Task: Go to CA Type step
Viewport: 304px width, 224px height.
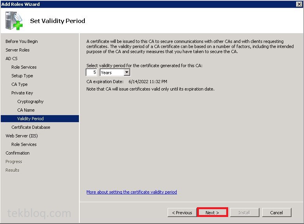Action: (20, 84)
